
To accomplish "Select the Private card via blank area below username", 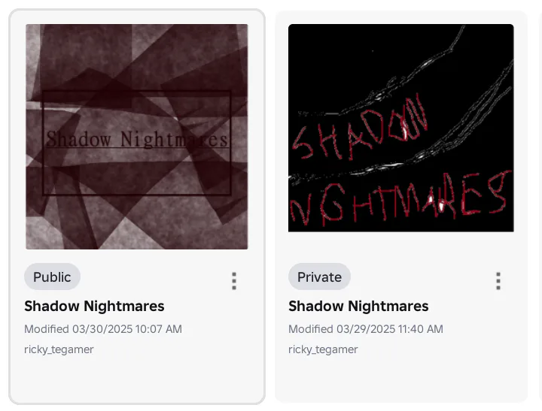I will tap(401, 379).
